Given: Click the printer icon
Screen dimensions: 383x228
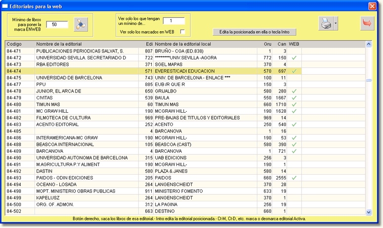Looking at the screenshot, I should coord(326,23).
